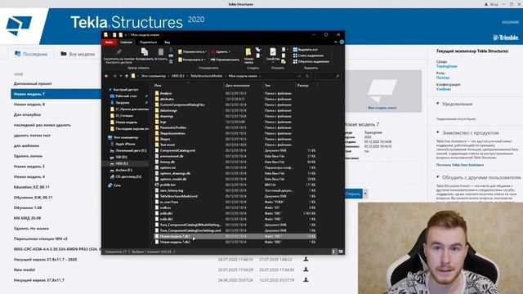Select Этот компьютер in navigation pane

pos(126,137)
